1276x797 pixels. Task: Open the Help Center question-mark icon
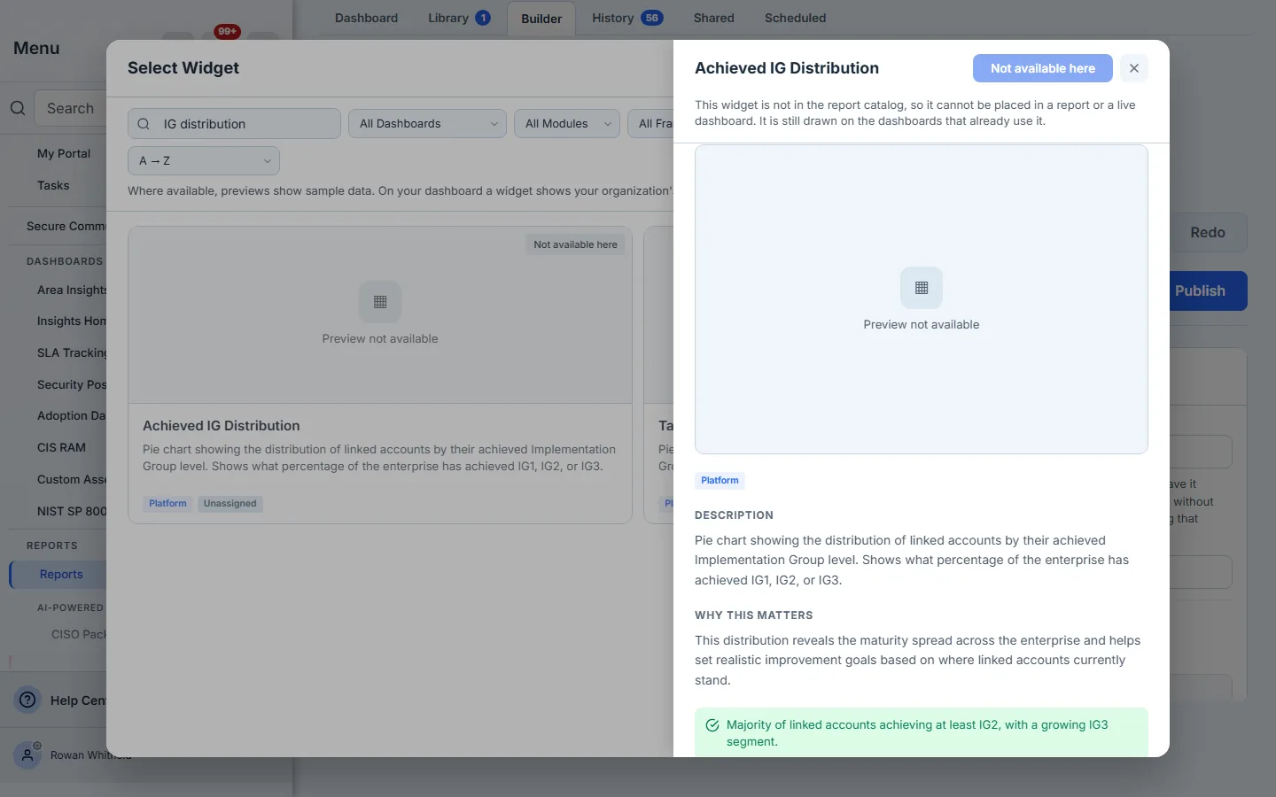click(x=28, y=700)
